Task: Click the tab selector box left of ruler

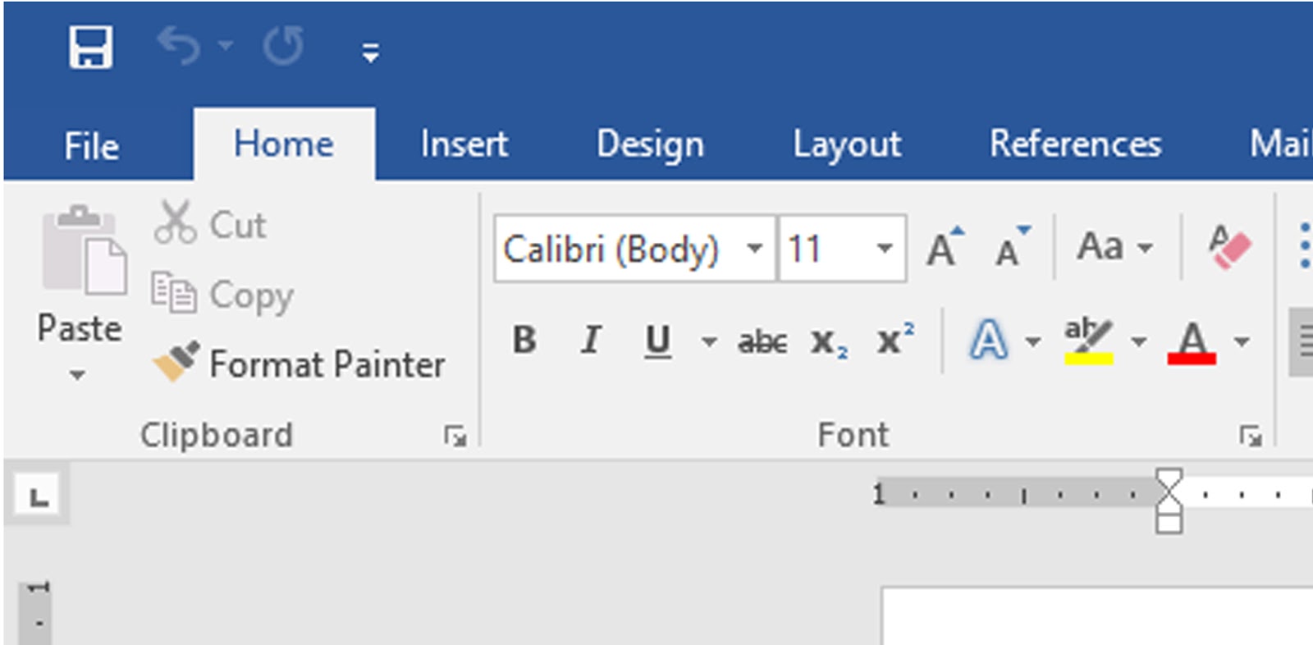Action: (x=38, y=496)
